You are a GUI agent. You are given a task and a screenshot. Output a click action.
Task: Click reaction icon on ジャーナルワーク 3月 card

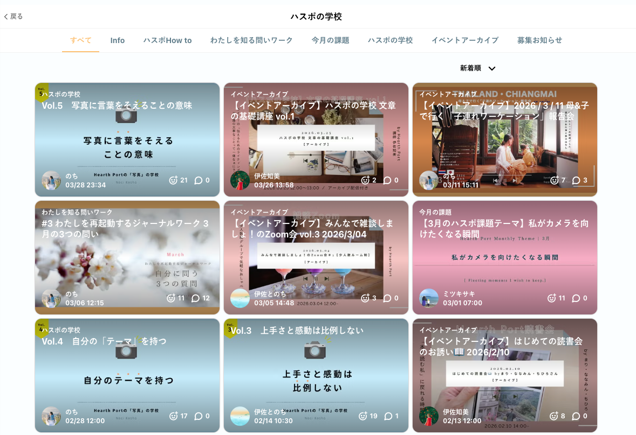(171, 298)
